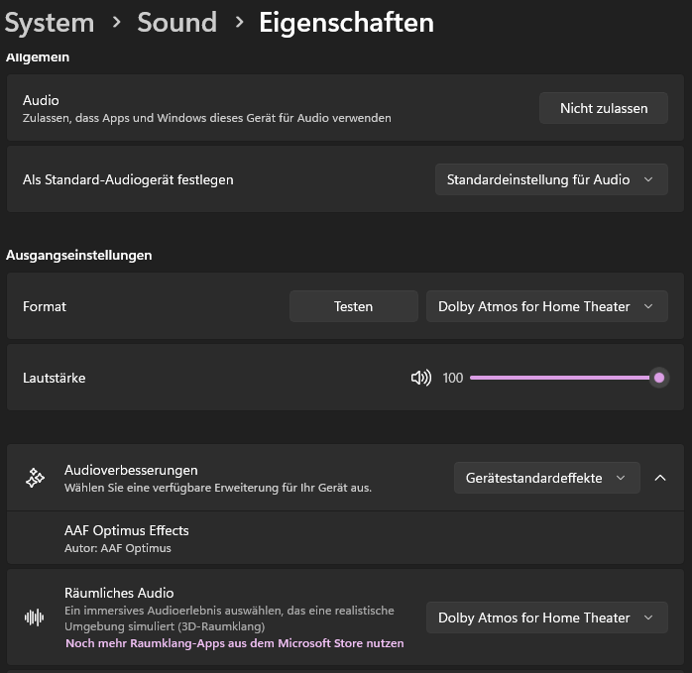Collapse the Audioverbesserungen section
This screenshot has height=673, width=692.
(660, 478)
